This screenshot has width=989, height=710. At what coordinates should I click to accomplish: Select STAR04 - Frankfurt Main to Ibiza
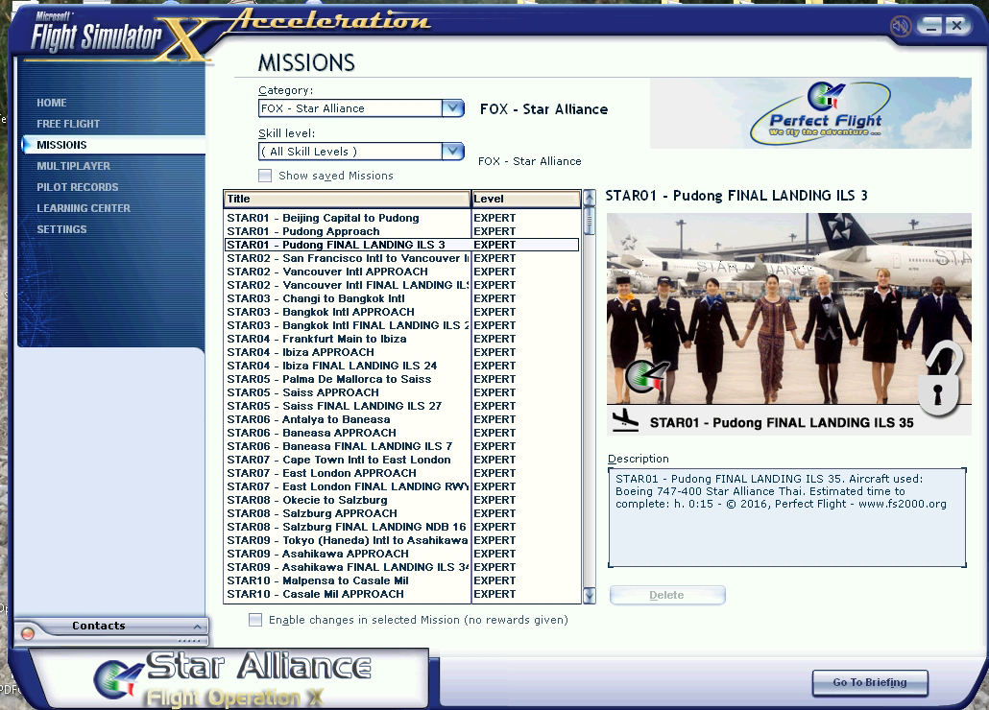(401, 339)
